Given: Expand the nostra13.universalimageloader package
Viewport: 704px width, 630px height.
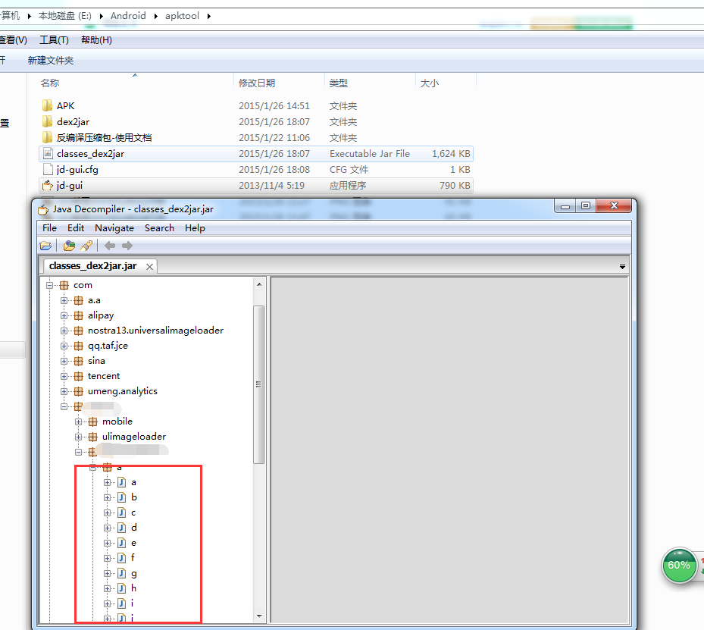Looking at the screenshot, I should tap(64, 331).
